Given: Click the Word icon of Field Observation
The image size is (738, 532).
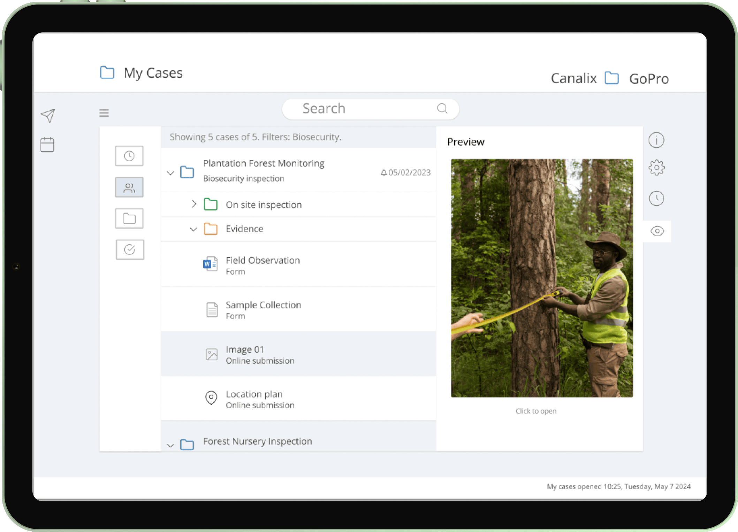Looking at the screenshot, I should point(211,264).
